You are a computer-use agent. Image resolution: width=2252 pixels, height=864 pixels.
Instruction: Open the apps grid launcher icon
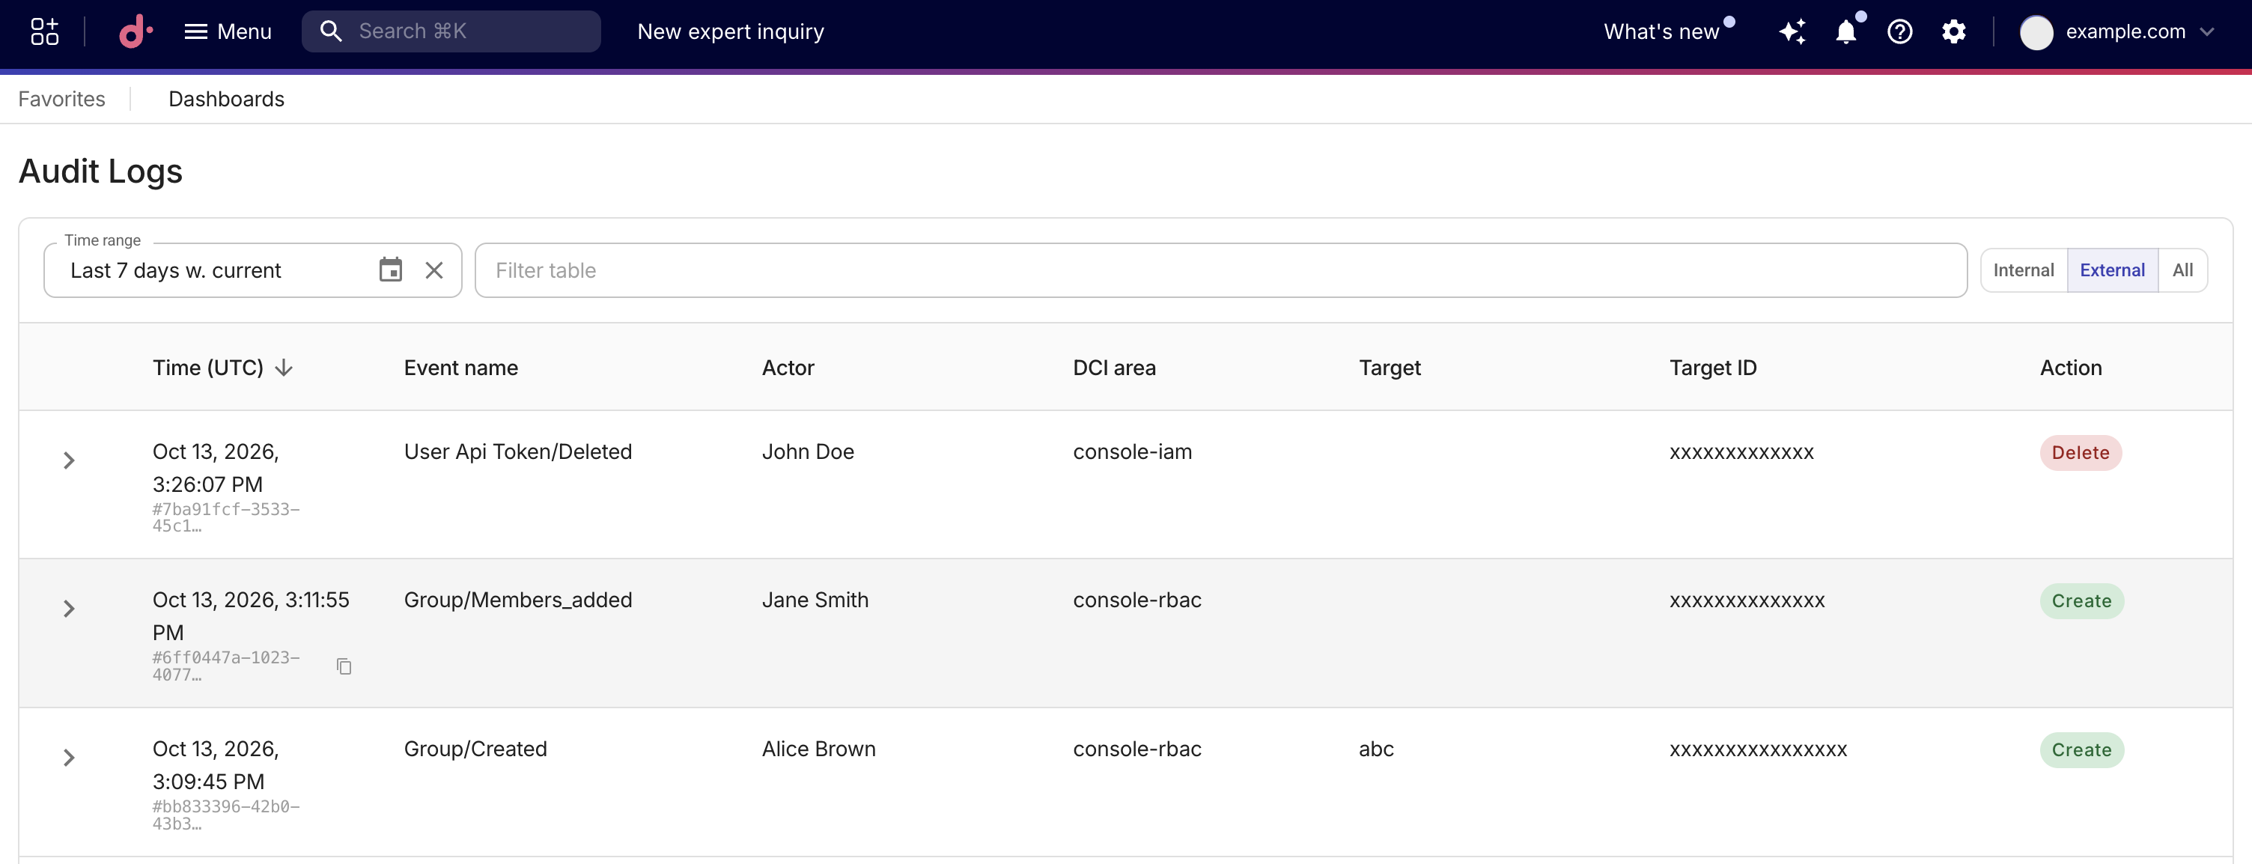tap(45, 31)
